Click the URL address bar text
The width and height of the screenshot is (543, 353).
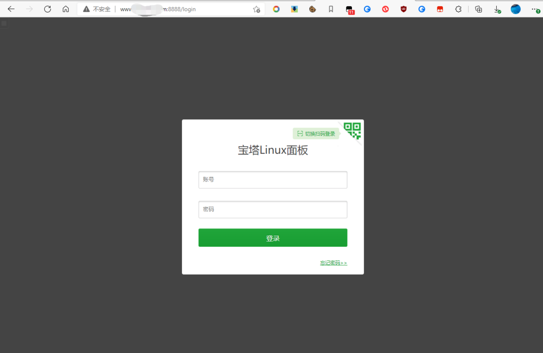pos(158,10)
